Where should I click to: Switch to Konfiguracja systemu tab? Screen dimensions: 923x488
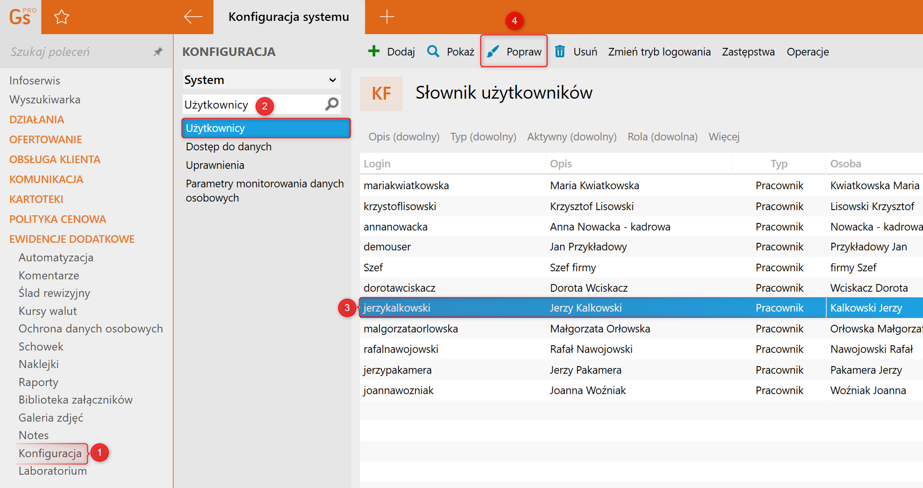click(288, 17)
